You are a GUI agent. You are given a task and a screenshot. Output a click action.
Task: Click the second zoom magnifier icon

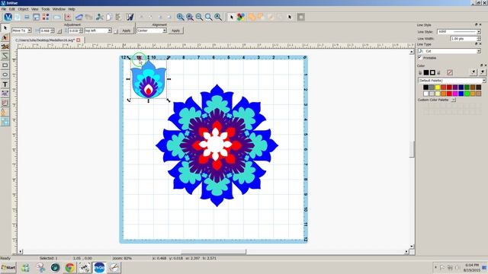pyautogui.click(x=190, y=17)
